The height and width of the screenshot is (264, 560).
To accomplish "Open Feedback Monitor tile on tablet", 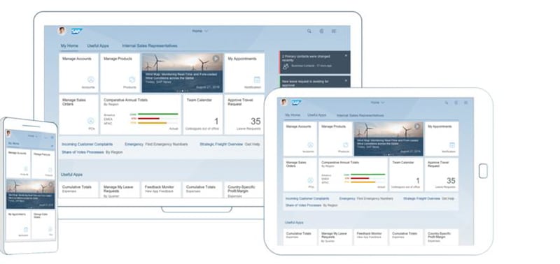I will point(370,237).
